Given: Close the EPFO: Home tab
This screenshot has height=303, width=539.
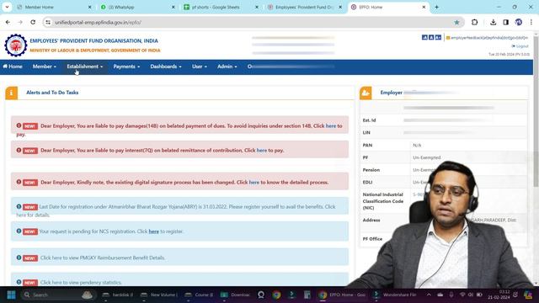Looking at the screenshot, I should [424, 7].
